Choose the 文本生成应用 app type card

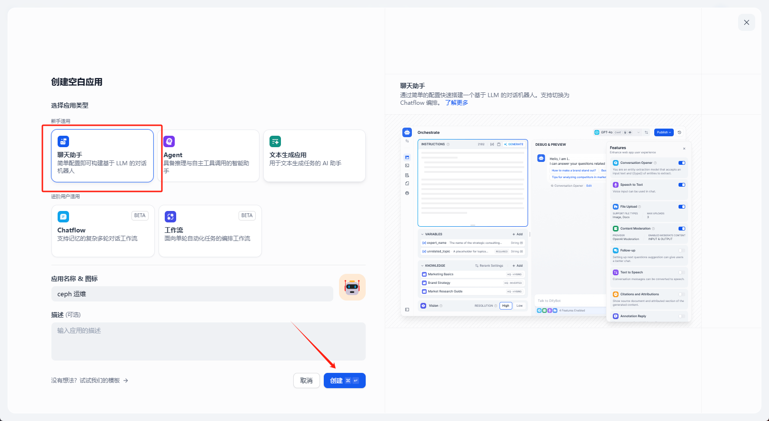(x=314, y=156)
